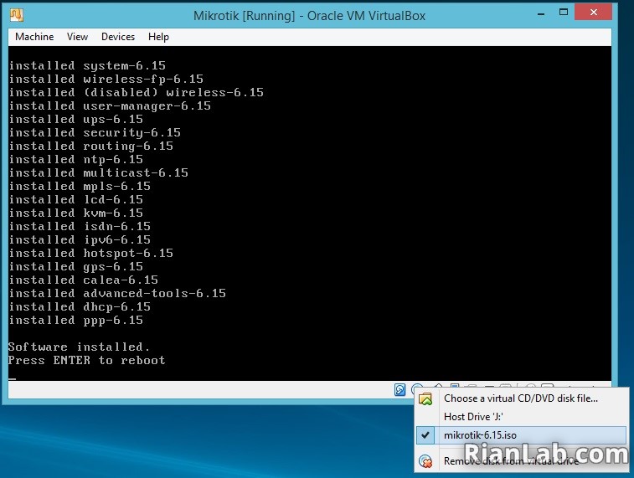The width and height of the screenshot is (634, 478).
Task: Click the 'installed multicast-6.15' line
Action: pos(99,172)
